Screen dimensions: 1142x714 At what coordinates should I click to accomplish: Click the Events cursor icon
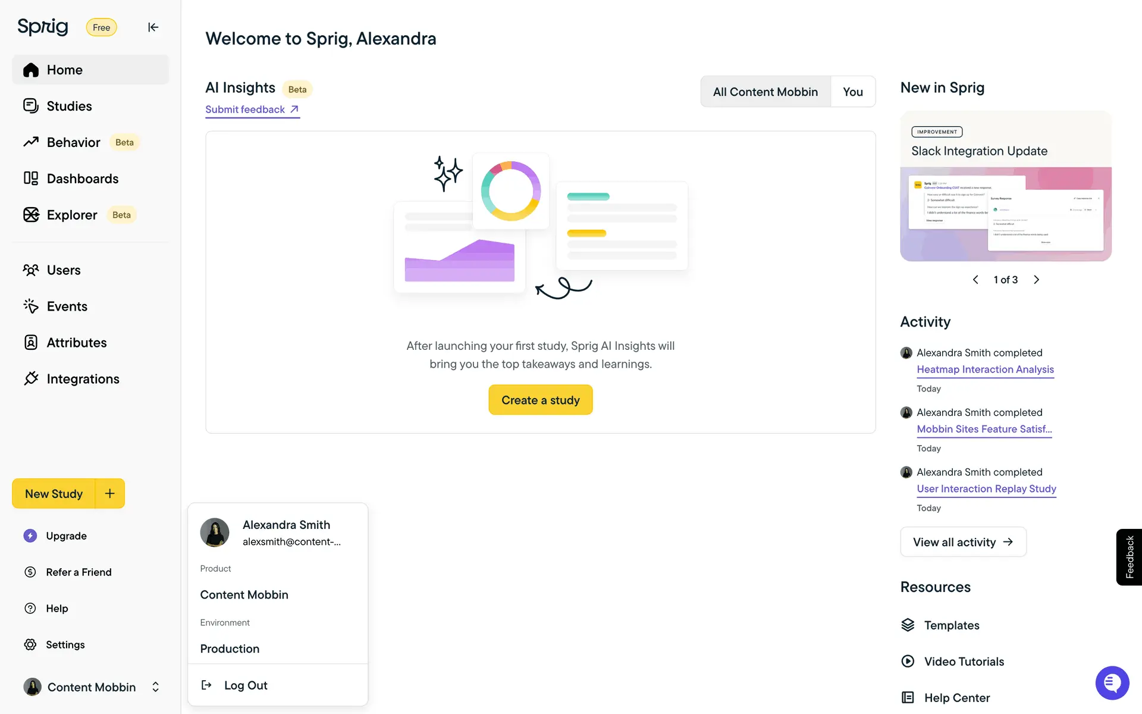point(31,306)
